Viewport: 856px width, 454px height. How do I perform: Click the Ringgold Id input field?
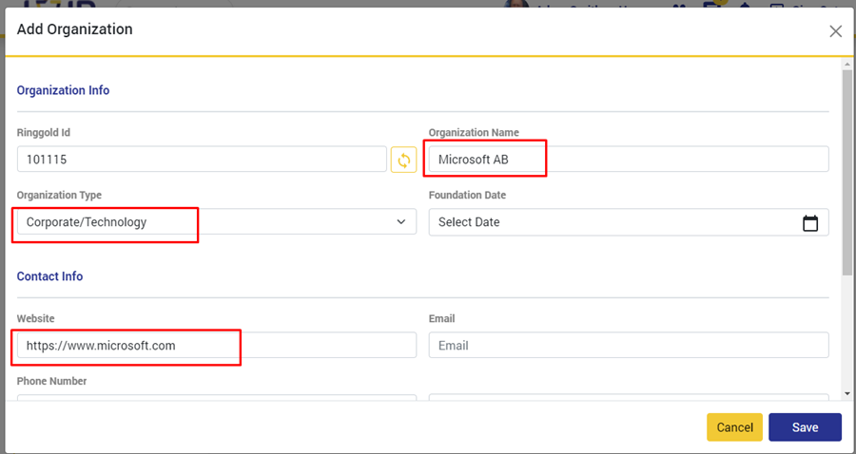202,160
